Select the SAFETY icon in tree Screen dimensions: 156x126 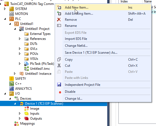tap(12, 79)
